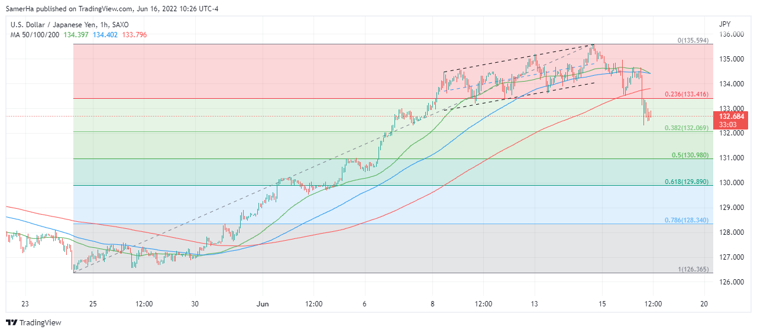The height and width of the screenshot is (333, 757).
Task: Open the TradingView wordmark link at the bottom
Action: tap(40, 322)
